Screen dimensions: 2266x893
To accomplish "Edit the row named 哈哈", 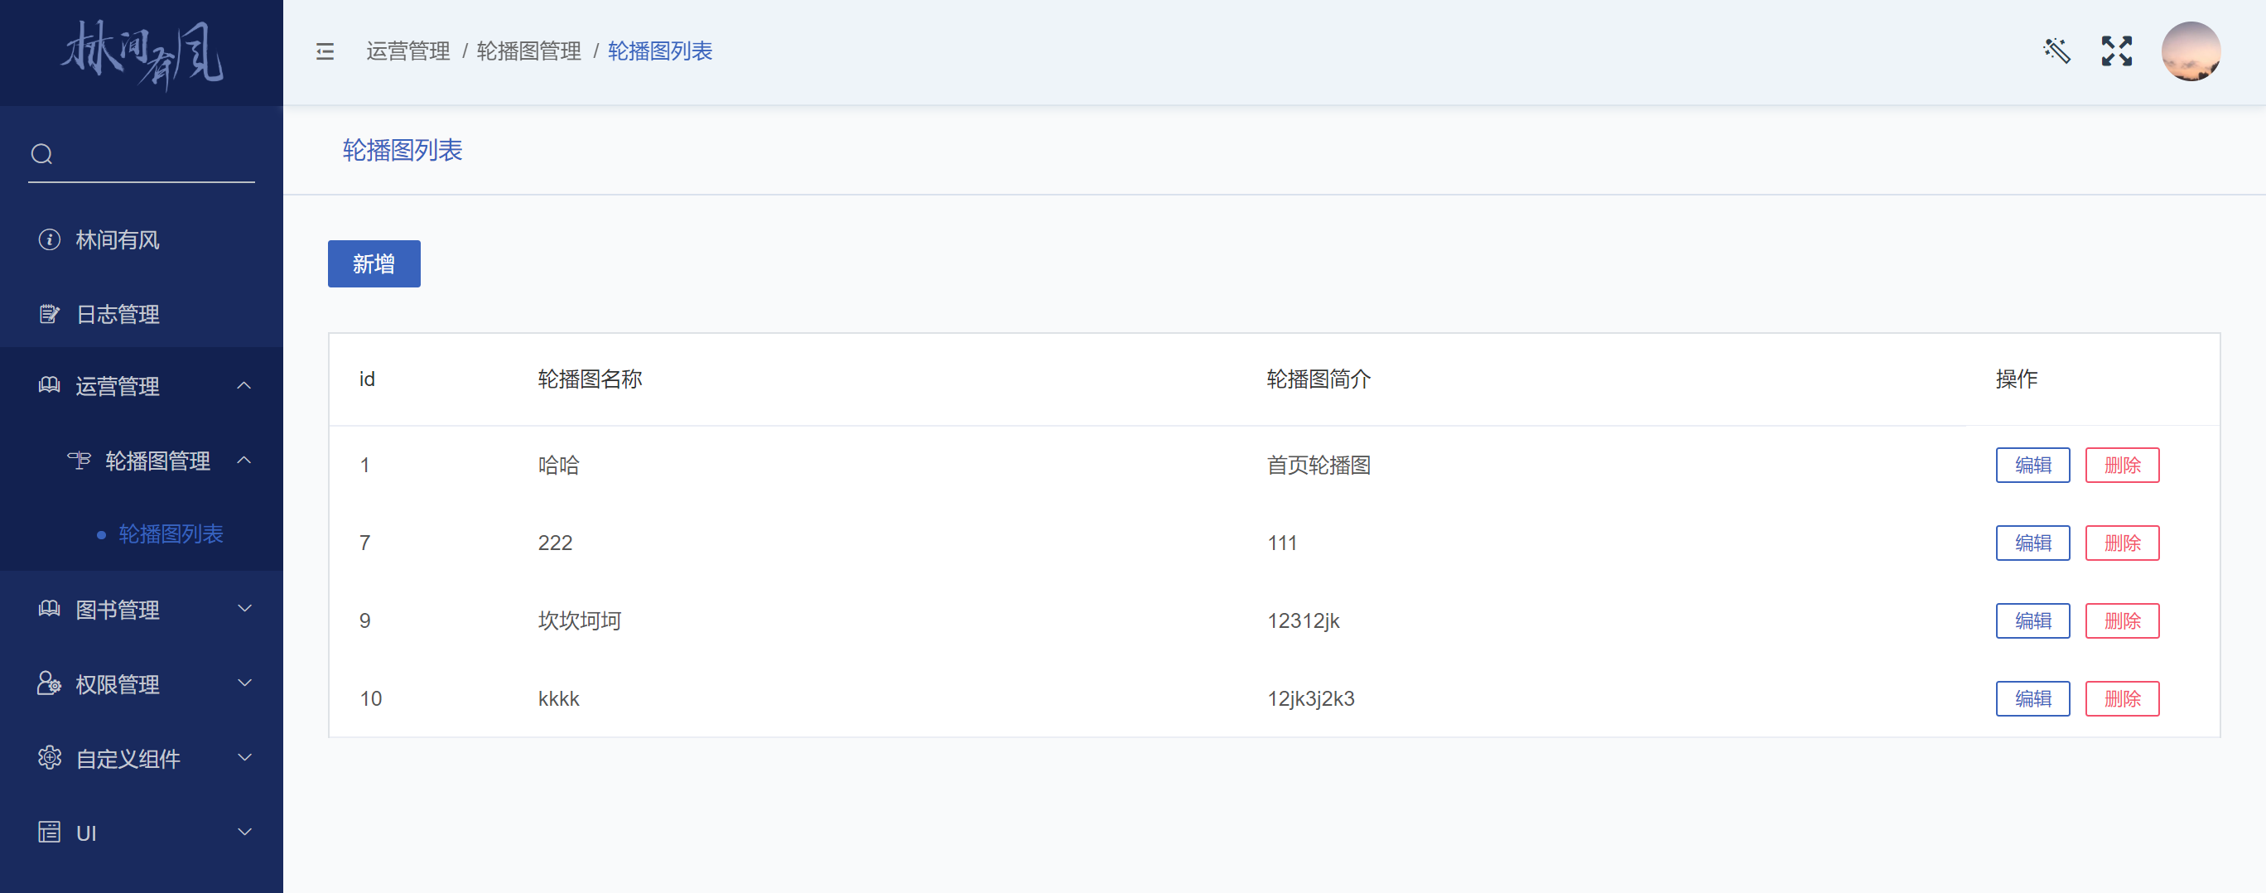I will (2032, 465).
